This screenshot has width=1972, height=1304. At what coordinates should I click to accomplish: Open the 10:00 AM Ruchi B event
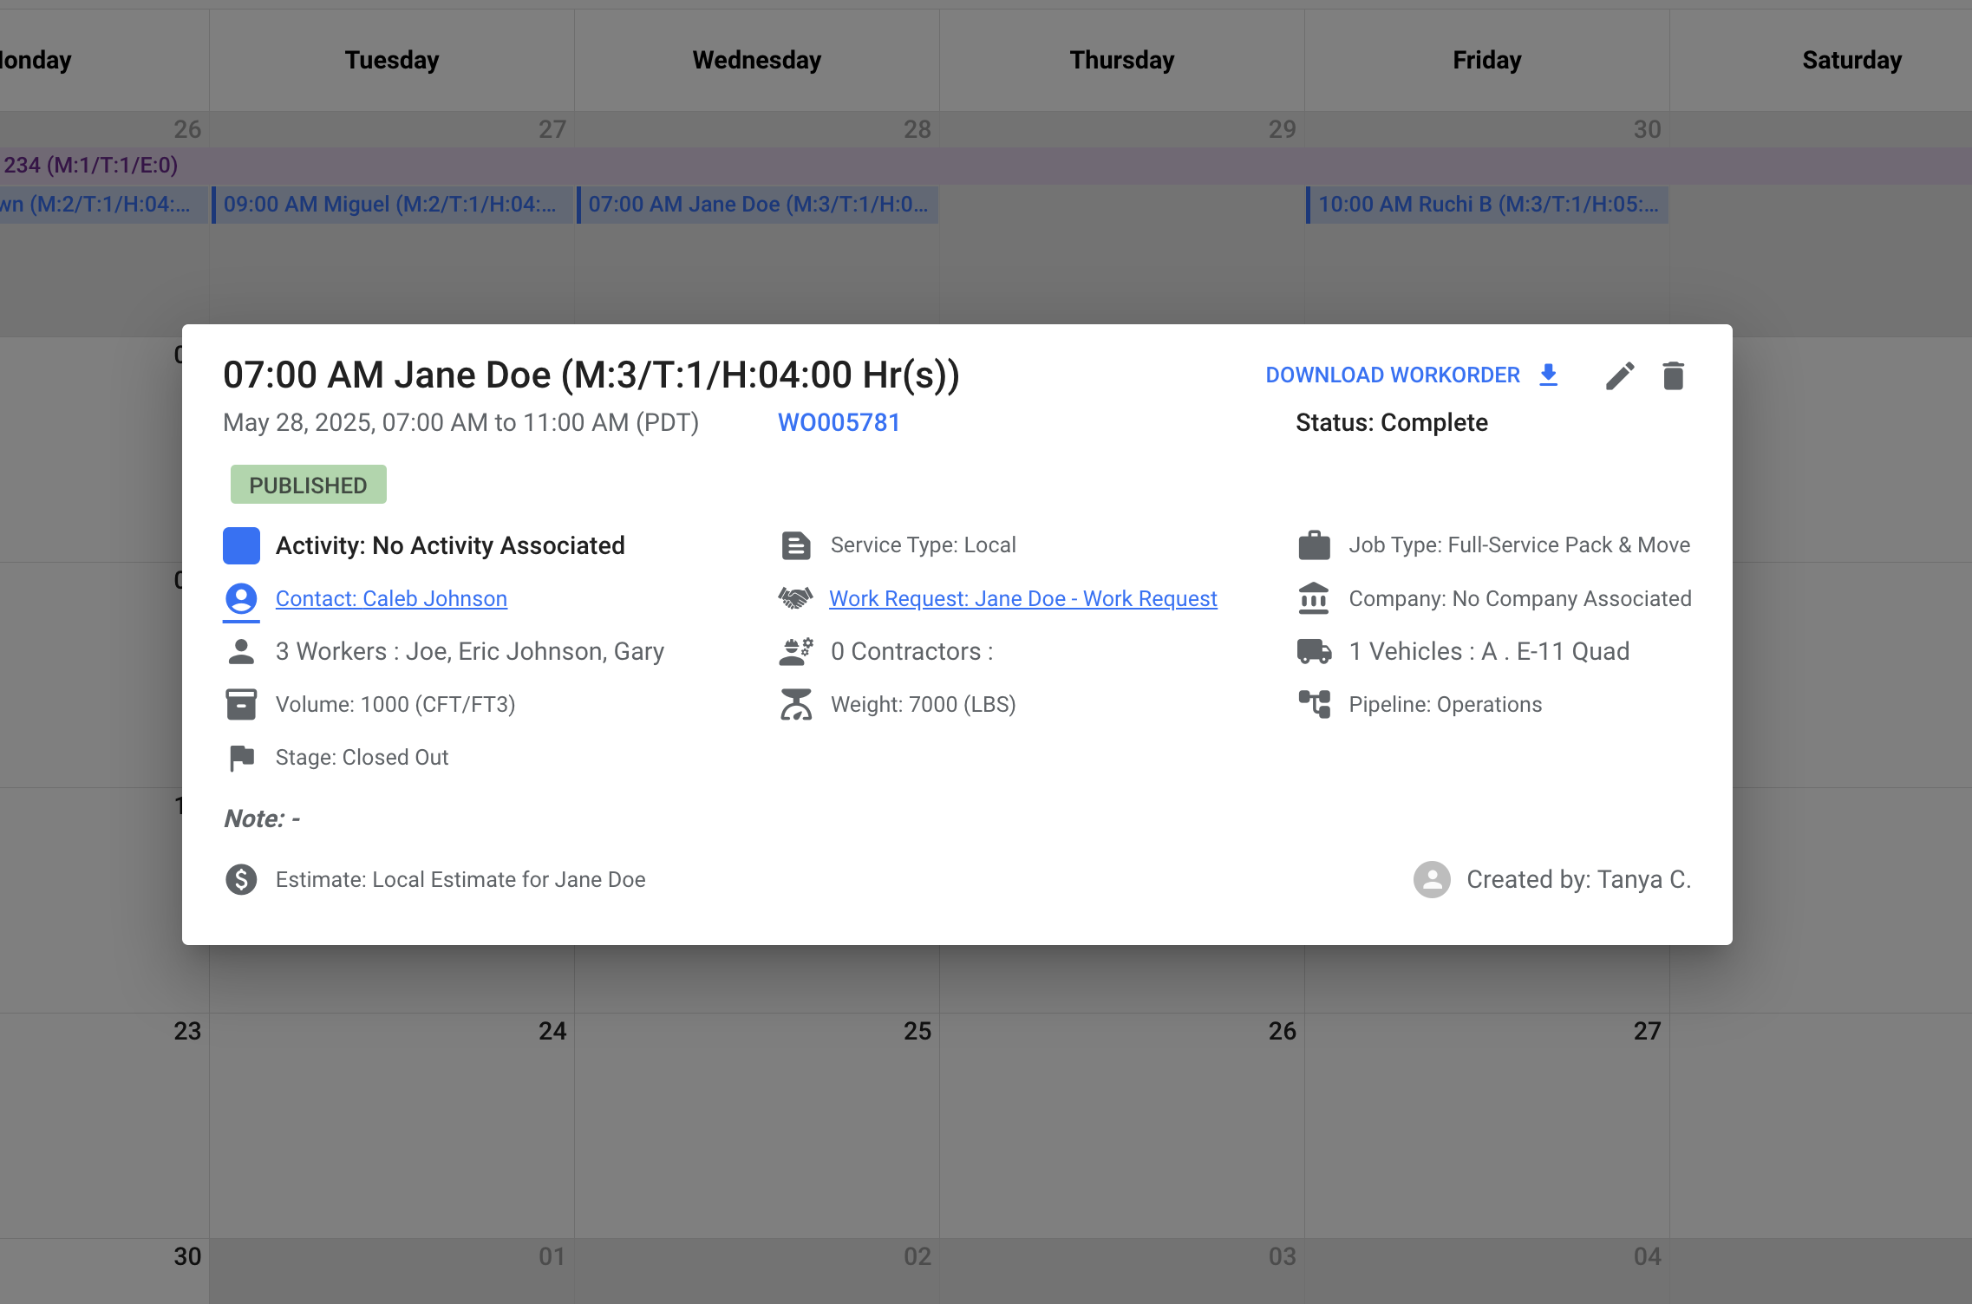point(1486,205)
